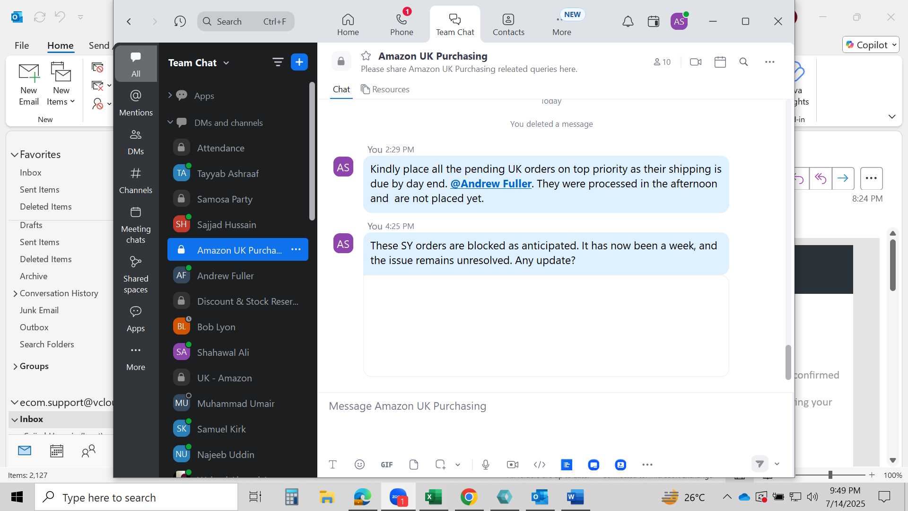Viewport: 908px width, 511px height.
Task: Open the GIF picker
Action: click(x=387, y=465)
